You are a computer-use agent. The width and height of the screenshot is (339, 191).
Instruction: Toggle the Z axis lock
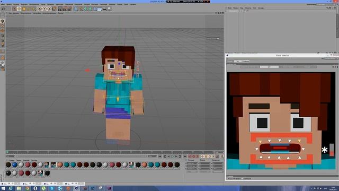pos(49,9)
